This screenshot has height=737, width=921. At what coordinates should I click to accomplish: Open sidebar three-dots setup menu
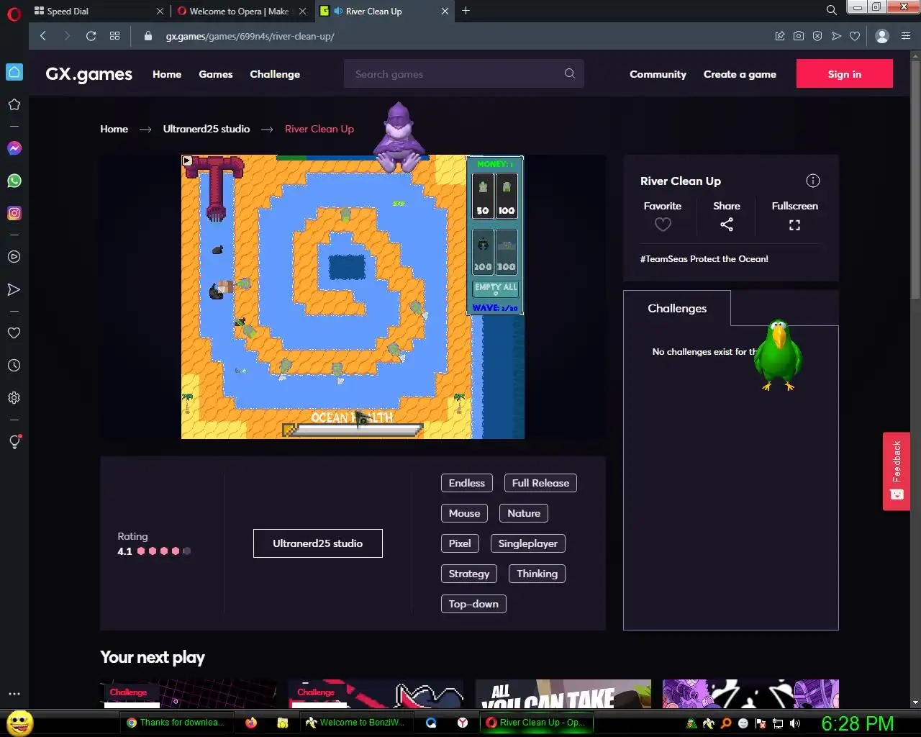[x=14, y=694]
